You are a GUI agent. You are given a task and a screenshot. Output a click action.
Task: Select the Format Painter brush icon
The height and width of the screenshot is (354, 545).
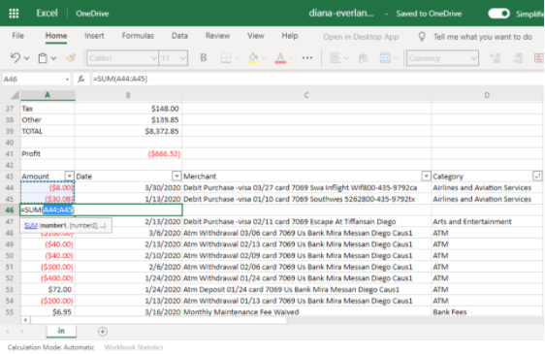71,58
